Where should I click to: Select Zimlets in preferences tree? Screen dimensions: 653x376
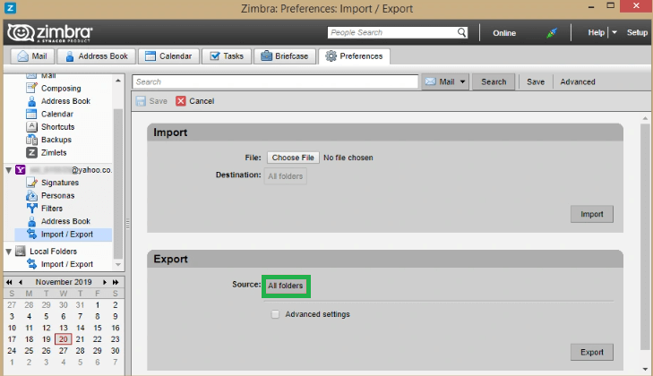coord(54,153)
